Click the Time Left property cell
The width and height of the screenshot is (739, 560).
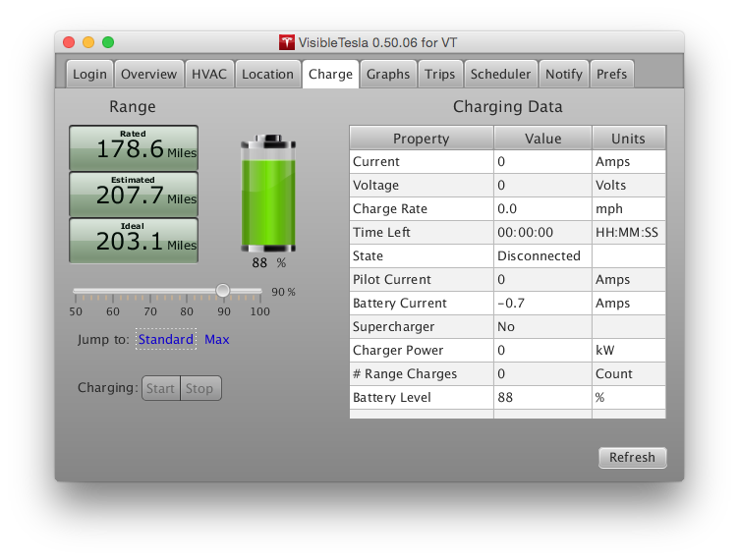tap(422, 232)
